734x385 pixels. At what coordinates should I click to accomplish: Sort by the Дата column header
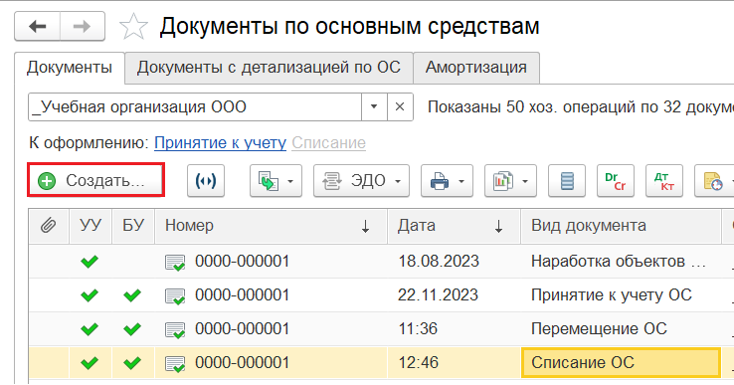(x=454, y=226)
